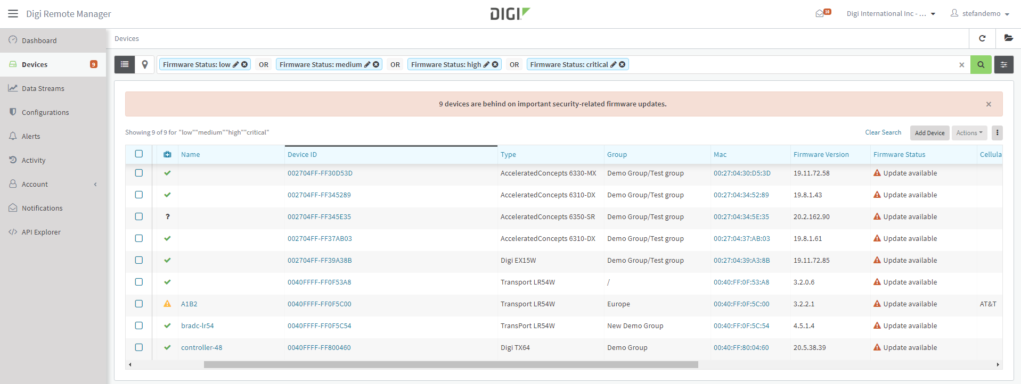The image size is (1021, 384).
Task: Click the question mark status of 002704FF-FF345E35
Action: tap(167, 216)
